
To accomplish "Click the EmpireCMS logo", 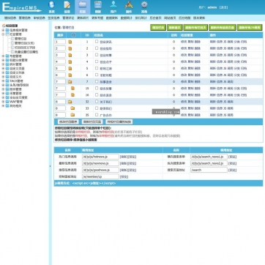I will [x=21, y=7].
